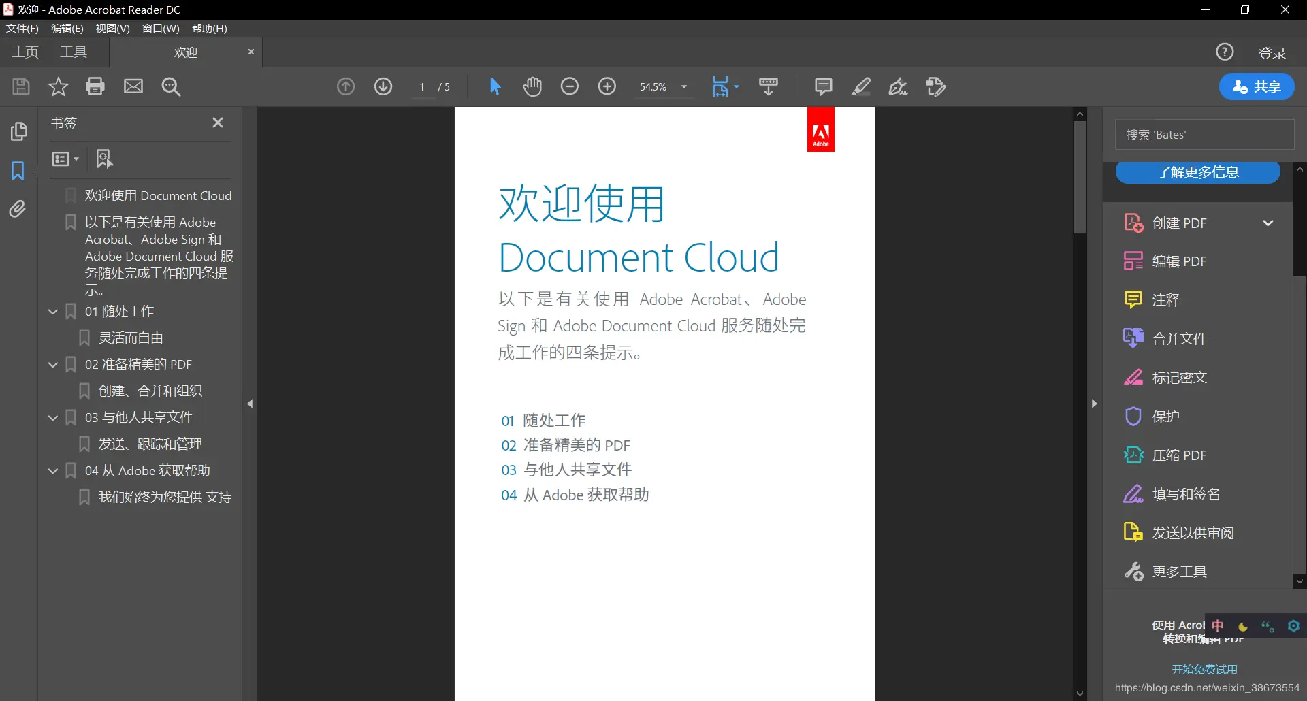The width and height of the screenshot is (1307, 701).
Task: Close the bookmarks panel
Action: tap(218, 123)
